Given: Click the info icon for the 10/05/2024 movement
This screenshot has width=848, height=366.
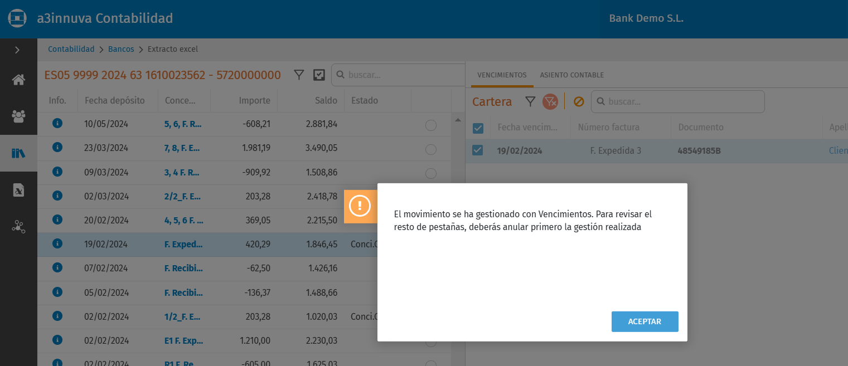Looking at the screenshot, I should coord(57,123).
